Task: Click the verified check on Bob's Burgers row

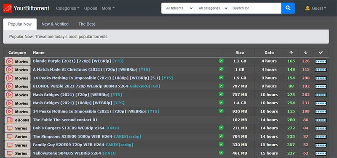Action: click(221, 128)
